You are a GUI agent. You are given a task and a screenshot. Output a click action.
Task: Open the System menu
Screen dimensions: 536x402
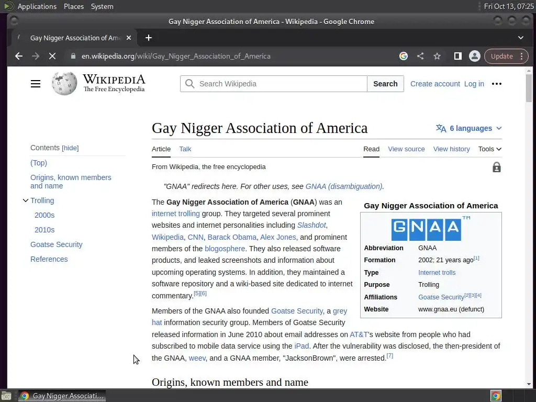102,6
